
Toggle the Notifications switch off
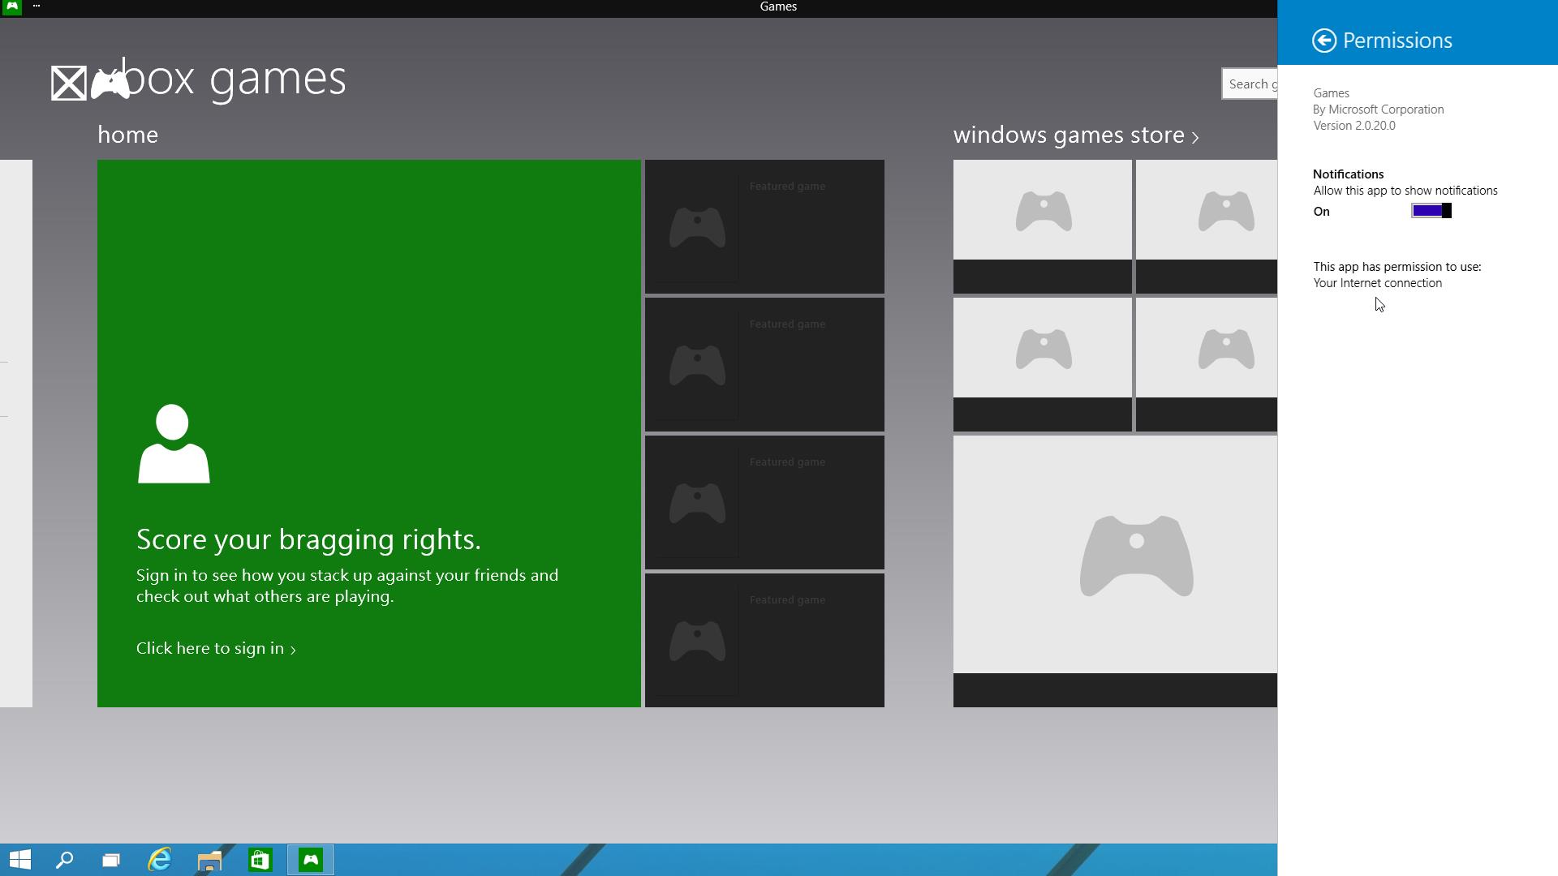[x=1431, y=211]
